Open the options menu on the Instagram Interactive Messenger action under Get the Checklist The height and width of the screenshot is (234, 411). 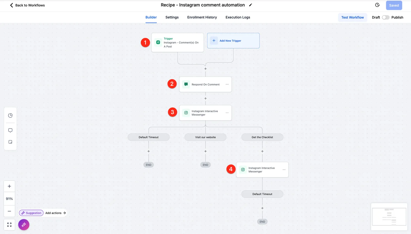click(284, 170)
